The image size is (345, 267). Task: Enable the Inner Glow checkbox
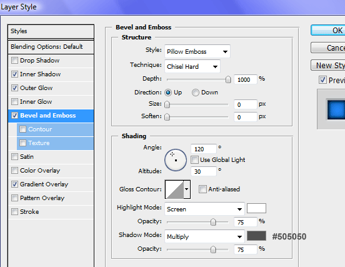point(14,102)
